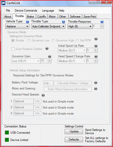Click the Vehicle Type help icon

click(27, 22)
